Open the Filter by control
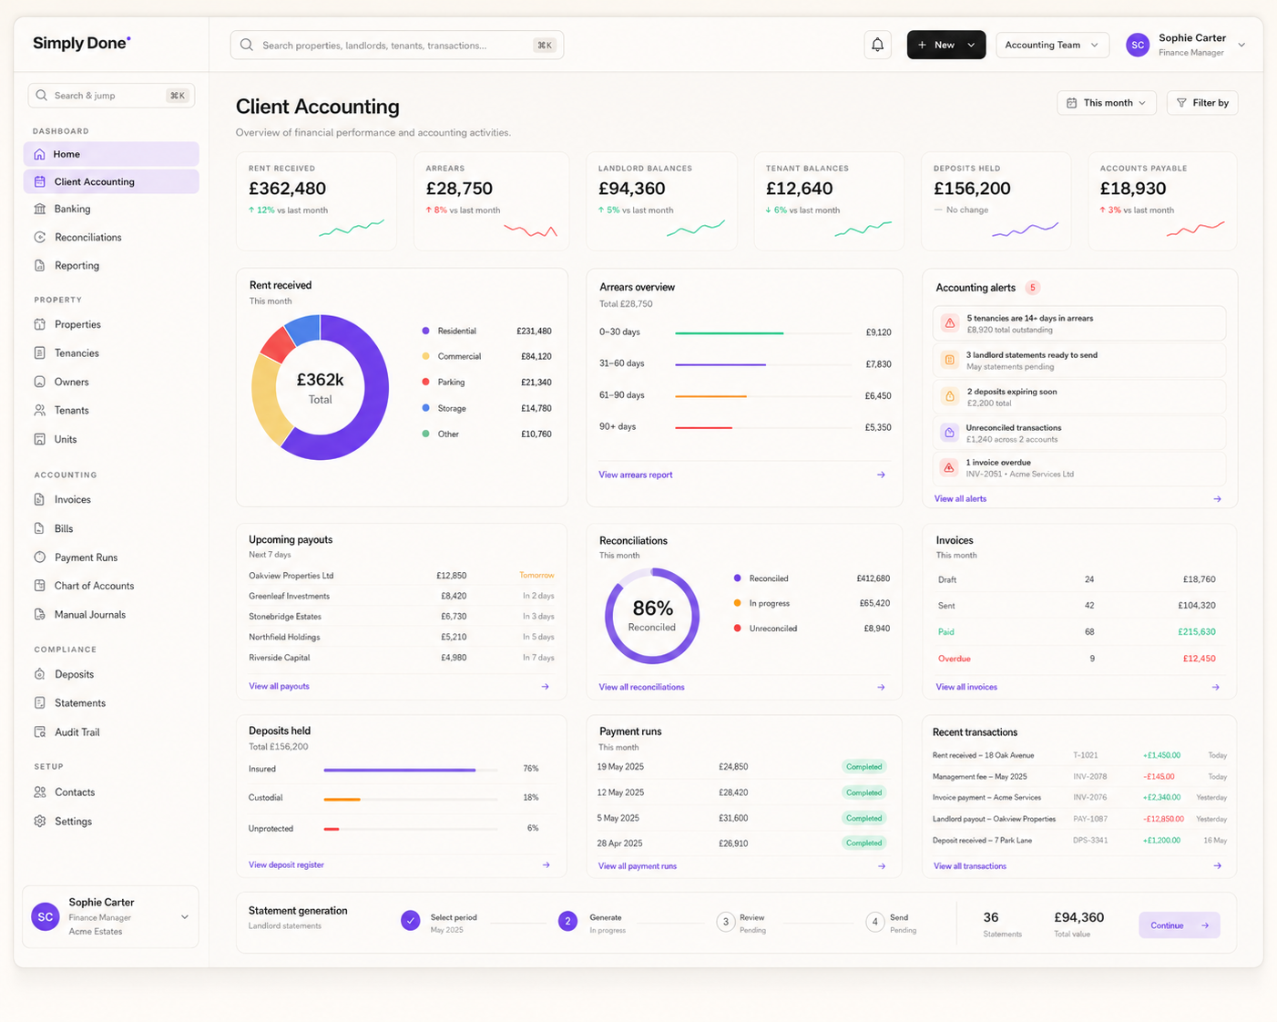 [1202, 103]
